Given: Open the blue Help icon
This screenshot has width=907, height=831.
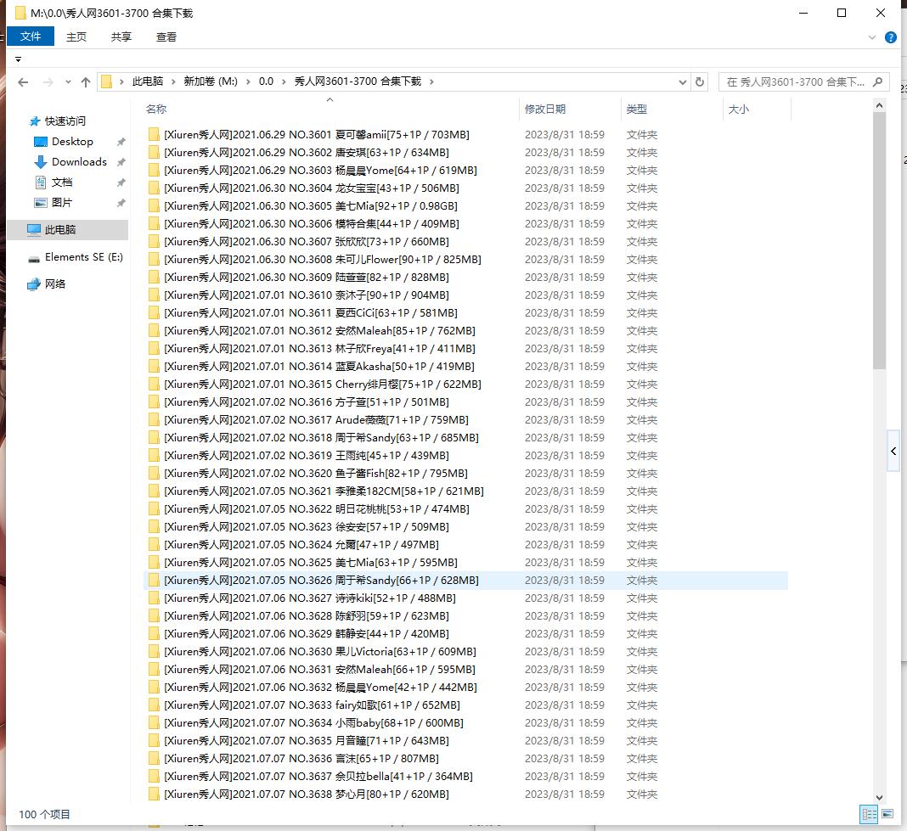Looking at the screenshot, I should 891,37.
